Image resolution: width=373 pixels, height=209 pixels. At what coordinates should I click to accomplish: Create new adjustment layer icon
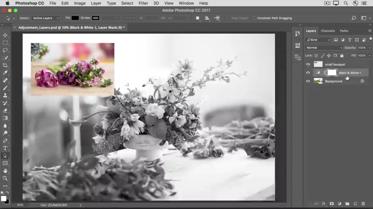pos(339,204)
